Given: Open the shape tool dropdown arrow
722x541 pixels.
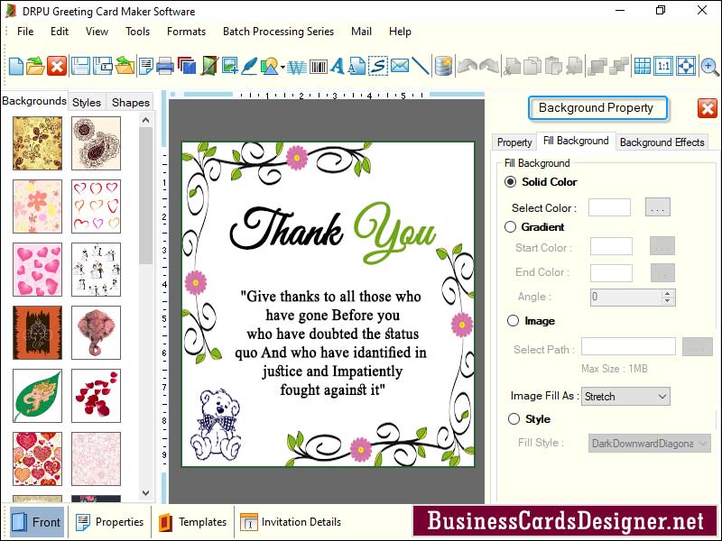Looking at the screenshot, I should (282, 67).
